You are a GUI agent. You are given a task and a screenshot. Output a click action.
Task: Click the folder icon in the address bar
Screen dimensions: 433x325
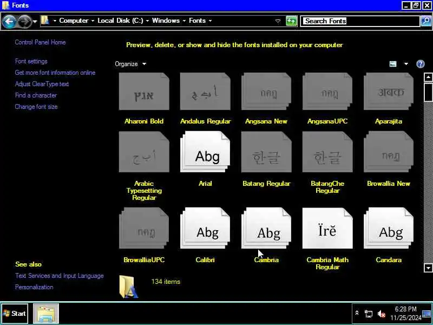point(45,21)
